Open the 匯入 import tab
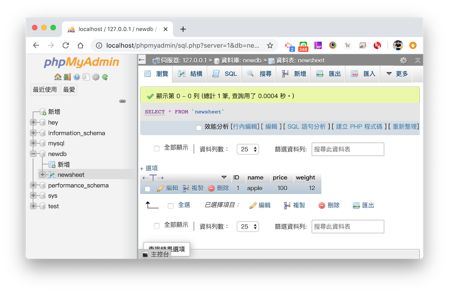The height and width of the screenshot is (293, 449). [363, 74]
